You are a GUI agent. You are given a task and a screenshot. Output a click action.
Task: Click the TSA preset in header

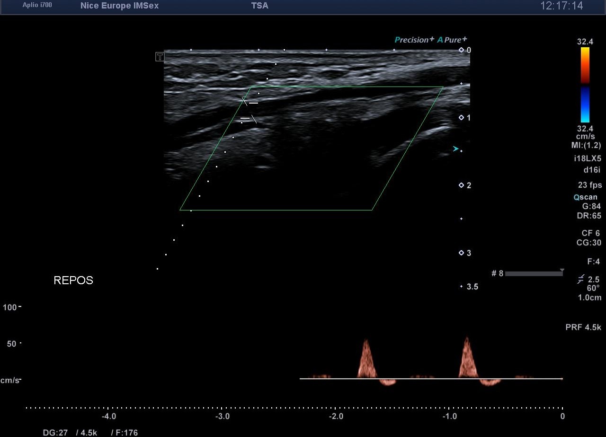(x=259, y=6)
